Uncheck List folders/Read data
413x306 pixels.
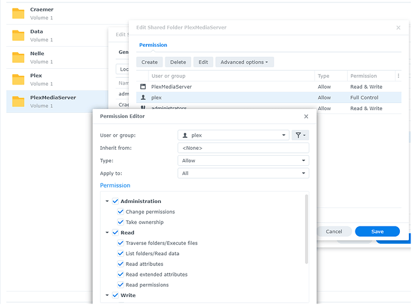(x=120, y=254)
